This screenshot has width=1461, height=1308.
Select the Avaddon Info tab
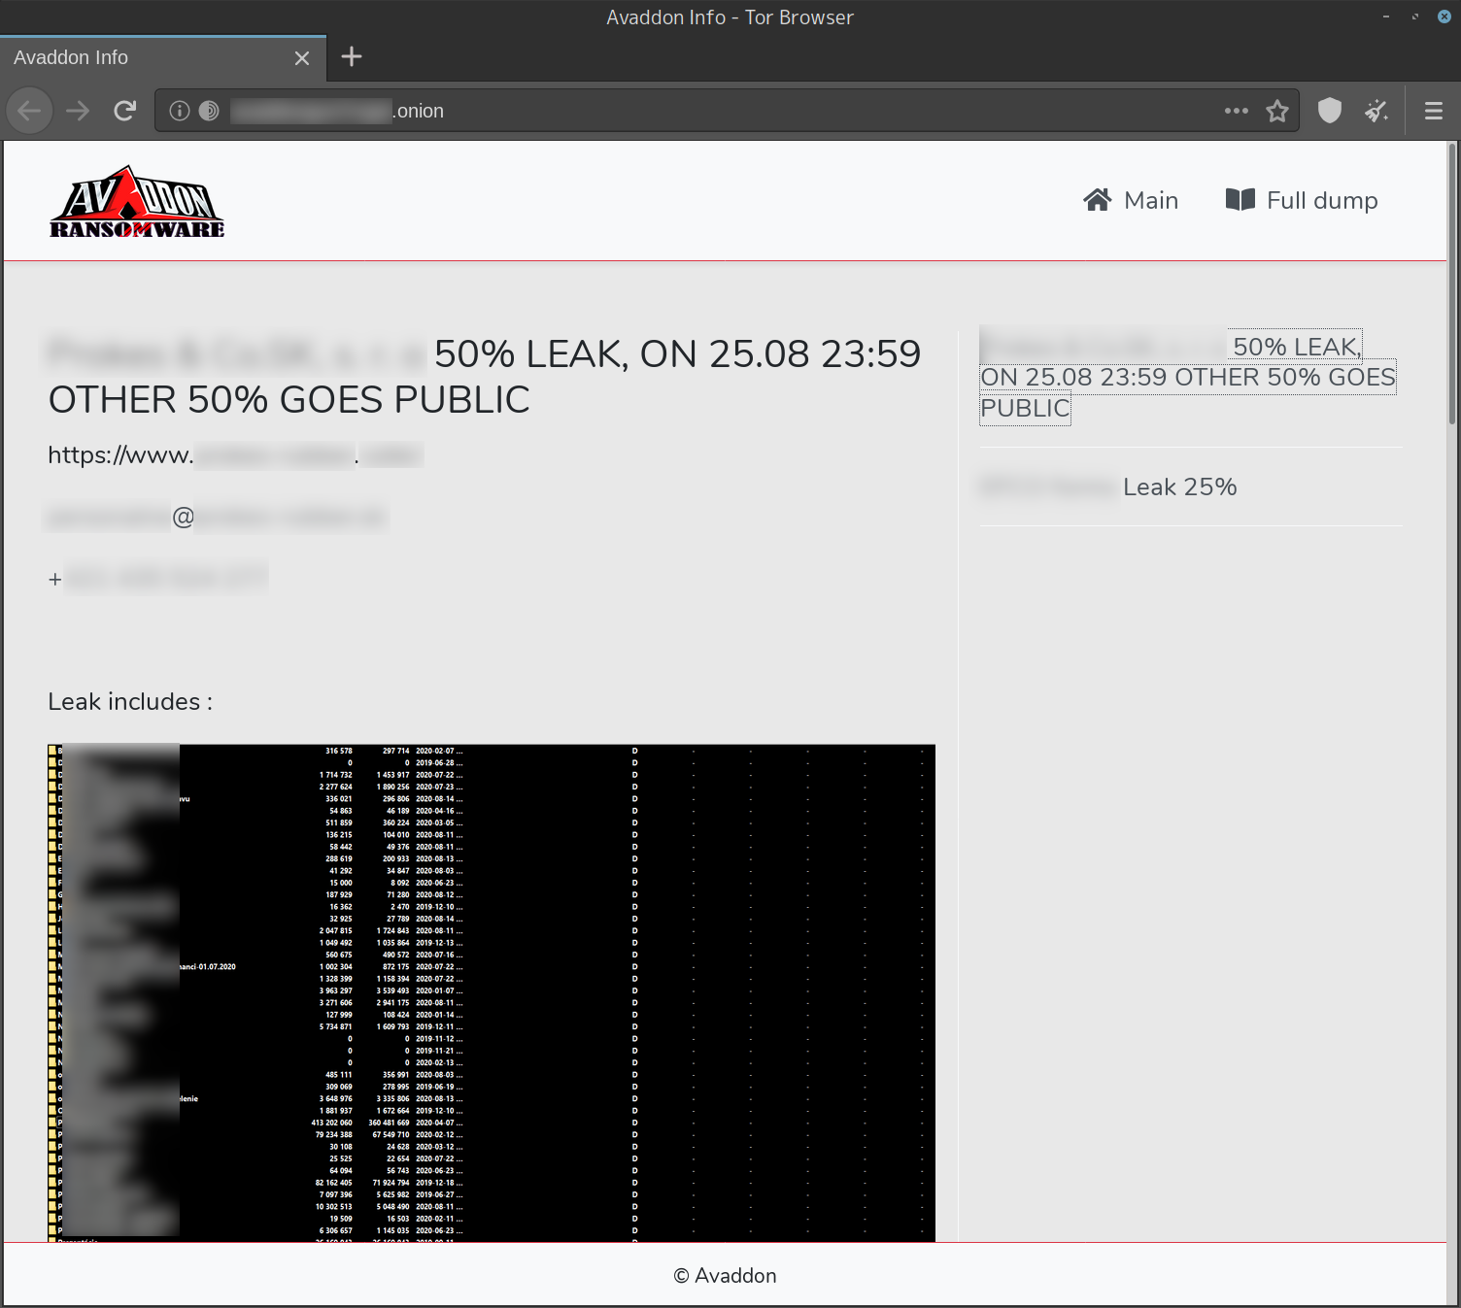coord(163,57)
